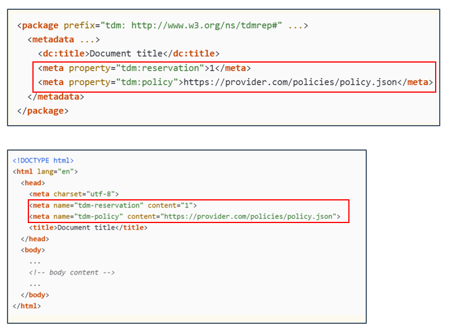Click the meta name tdm-policy line
449x336 pixels.
pos(185,217)
